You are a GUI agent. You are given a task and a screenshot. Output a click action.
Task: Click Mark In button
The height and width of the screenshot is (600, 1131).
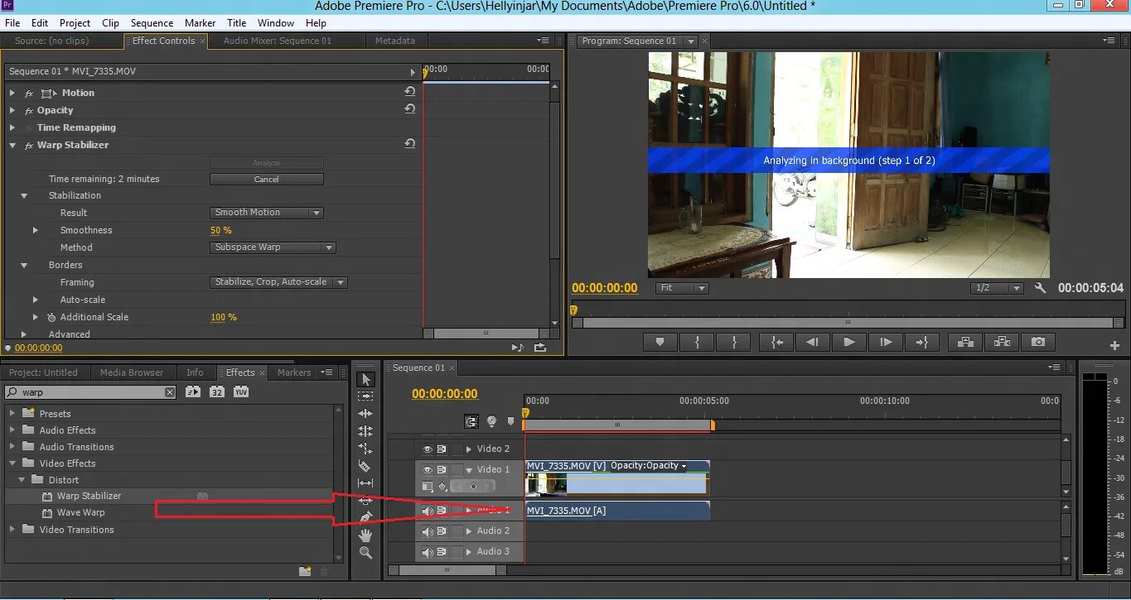click(697, 342)
